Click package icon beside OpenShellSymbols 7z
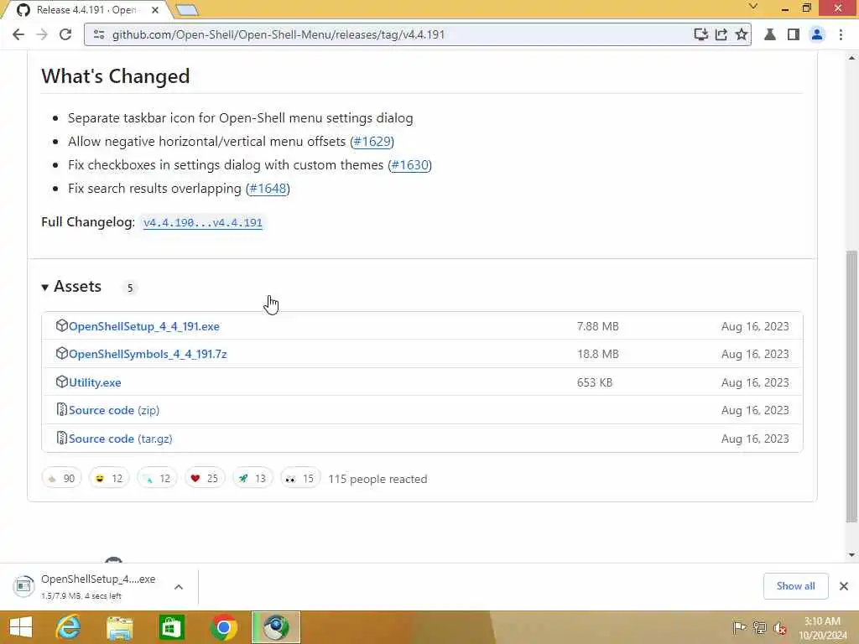This screenshot has width=859, height=644. 62,354
